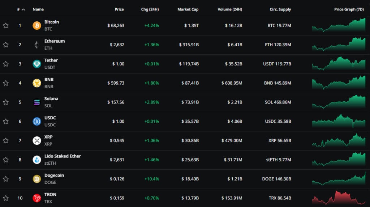Image resolution: width=370 pixels, height=207 pixels.
Task: Click the XRP logo icon
Action: (37, 141)
